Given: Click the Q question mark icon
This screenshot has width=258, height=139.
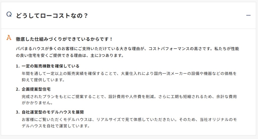Looking at the screenshot, I should (9, 14).
